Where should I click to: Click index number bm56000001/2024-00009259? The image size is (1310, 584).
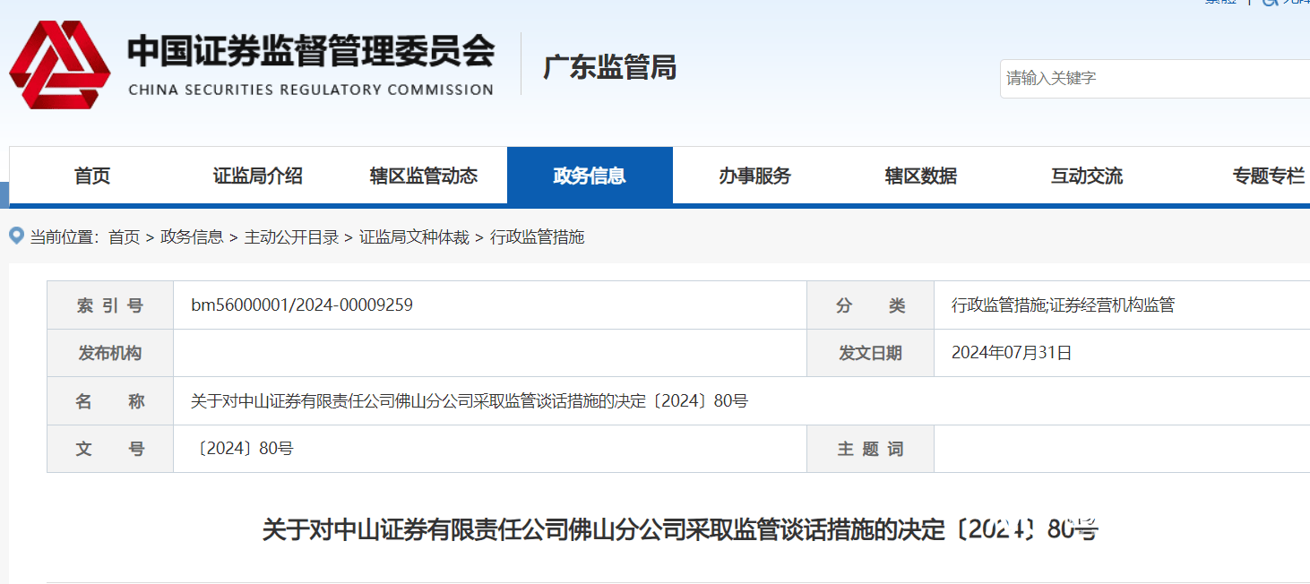pyautogui.click(x=302, y=305)
